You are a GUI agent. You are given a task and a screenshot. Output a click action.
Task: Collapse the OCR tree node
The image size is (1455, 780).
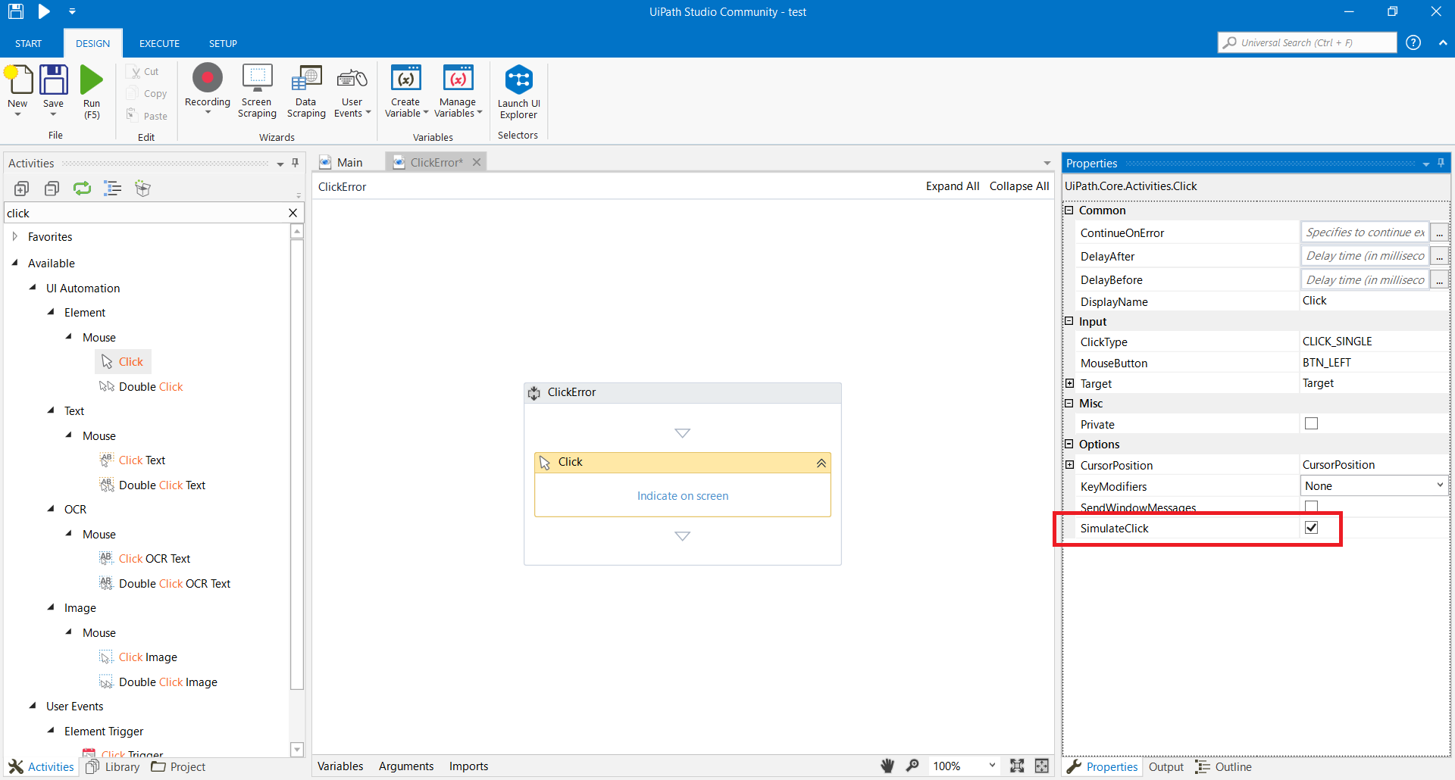click(51, 509)
